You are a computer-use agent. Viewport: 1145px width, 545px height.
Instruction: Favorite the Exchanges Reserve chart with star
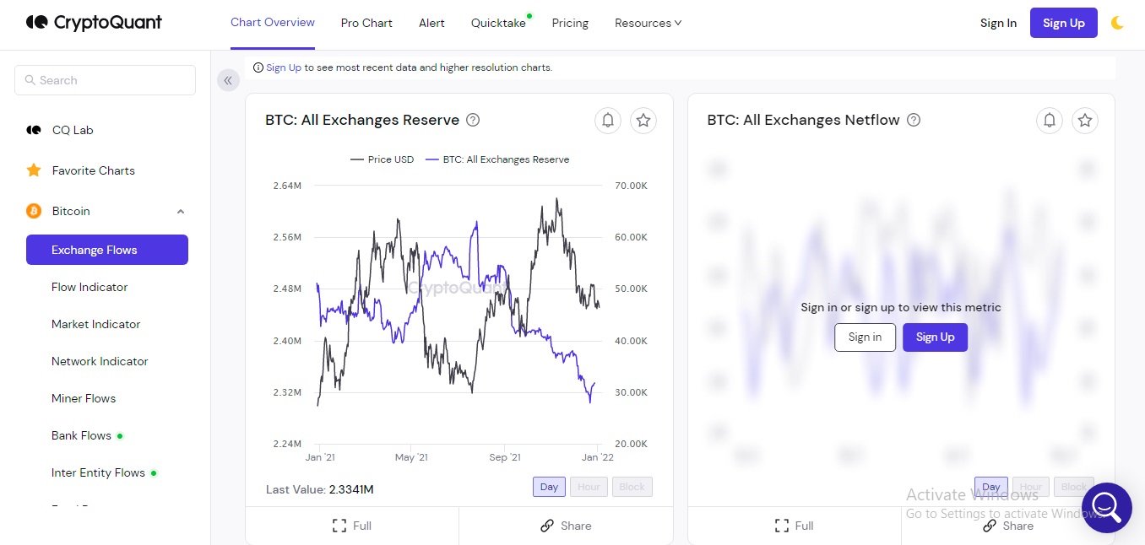click(643, 121)
